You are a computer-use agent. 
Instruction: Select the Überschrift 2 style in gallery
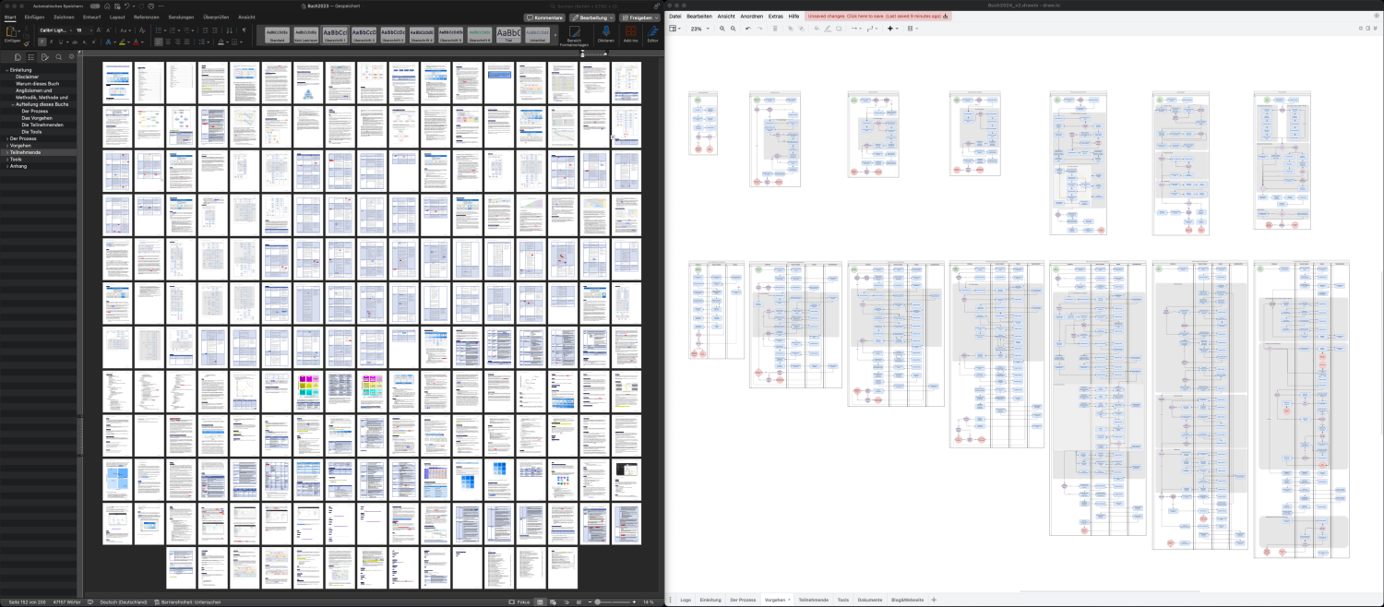click(x=364, y=35)
